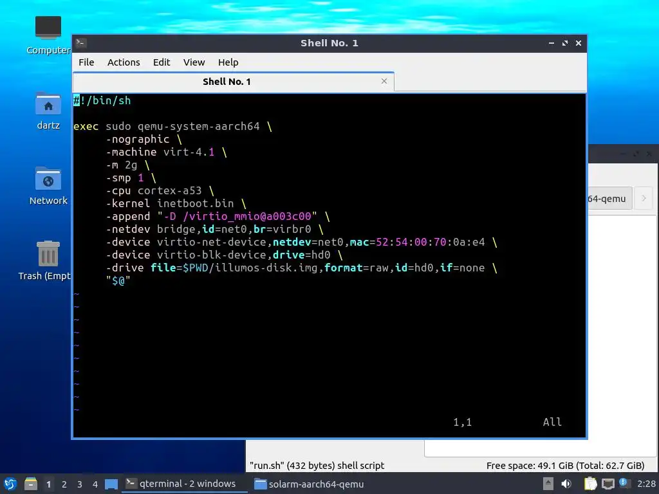Minimize the Shell No. 1 window
This screenshot has width=659, height=494.
(552, 43)
